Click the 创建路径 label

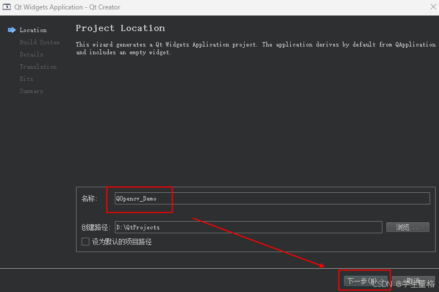(96, 227)
